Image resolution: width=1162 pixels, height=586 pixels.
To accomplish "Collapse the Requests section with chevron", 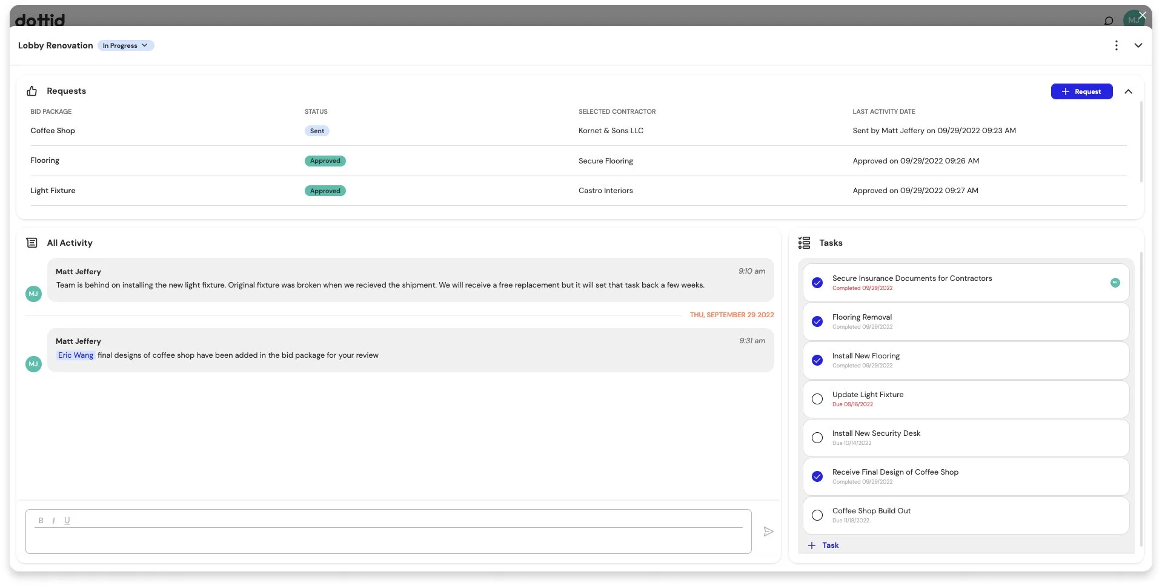I will (1128, 91).
